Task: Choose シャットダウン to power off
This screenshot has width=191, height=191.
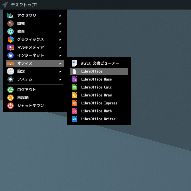Action: point(31,105)
